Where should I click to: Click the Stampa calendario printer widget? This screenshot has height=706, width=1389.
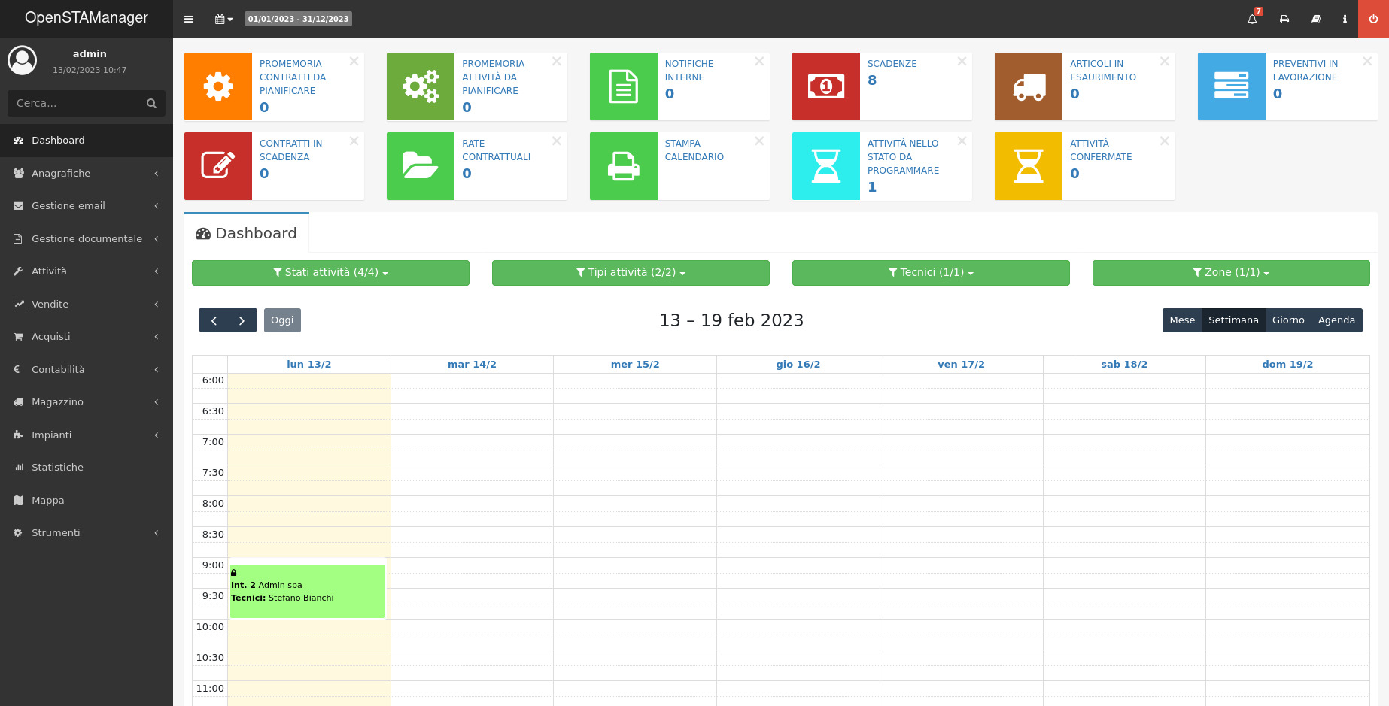tap(623, 166)
